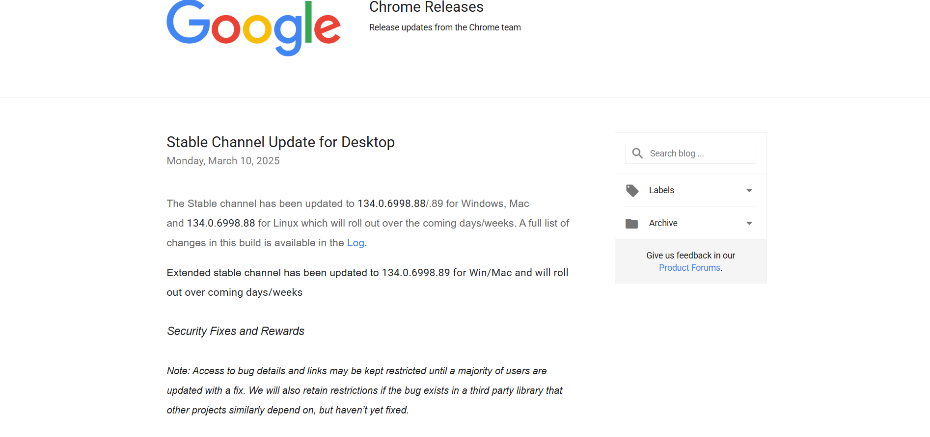Click the post date Monday, March 10, 2025
Viewport: 930px width, 437px height.
pyautogui.click(x=223, y=161)
